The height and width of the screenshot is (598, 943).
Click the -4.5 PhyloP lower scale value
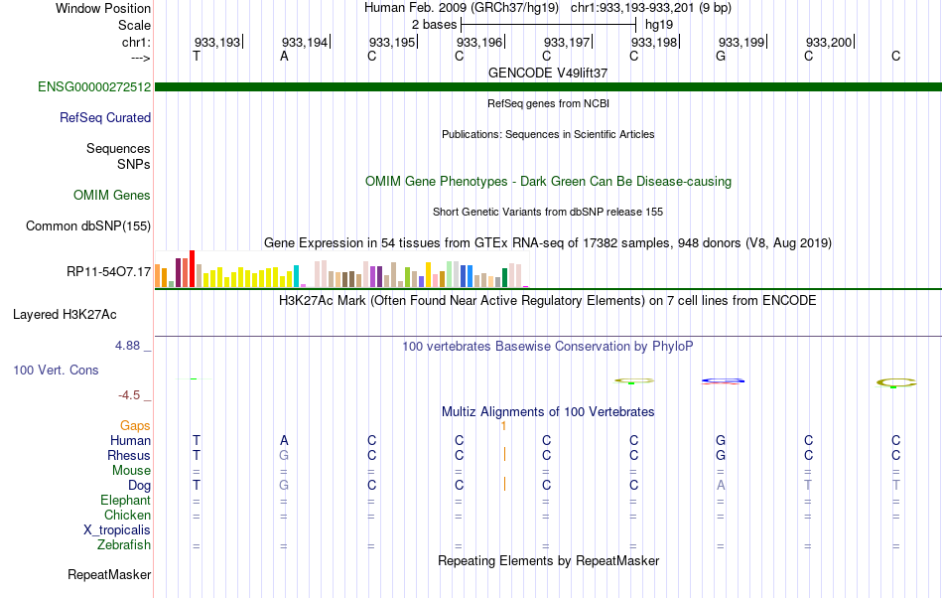point(129,394)
